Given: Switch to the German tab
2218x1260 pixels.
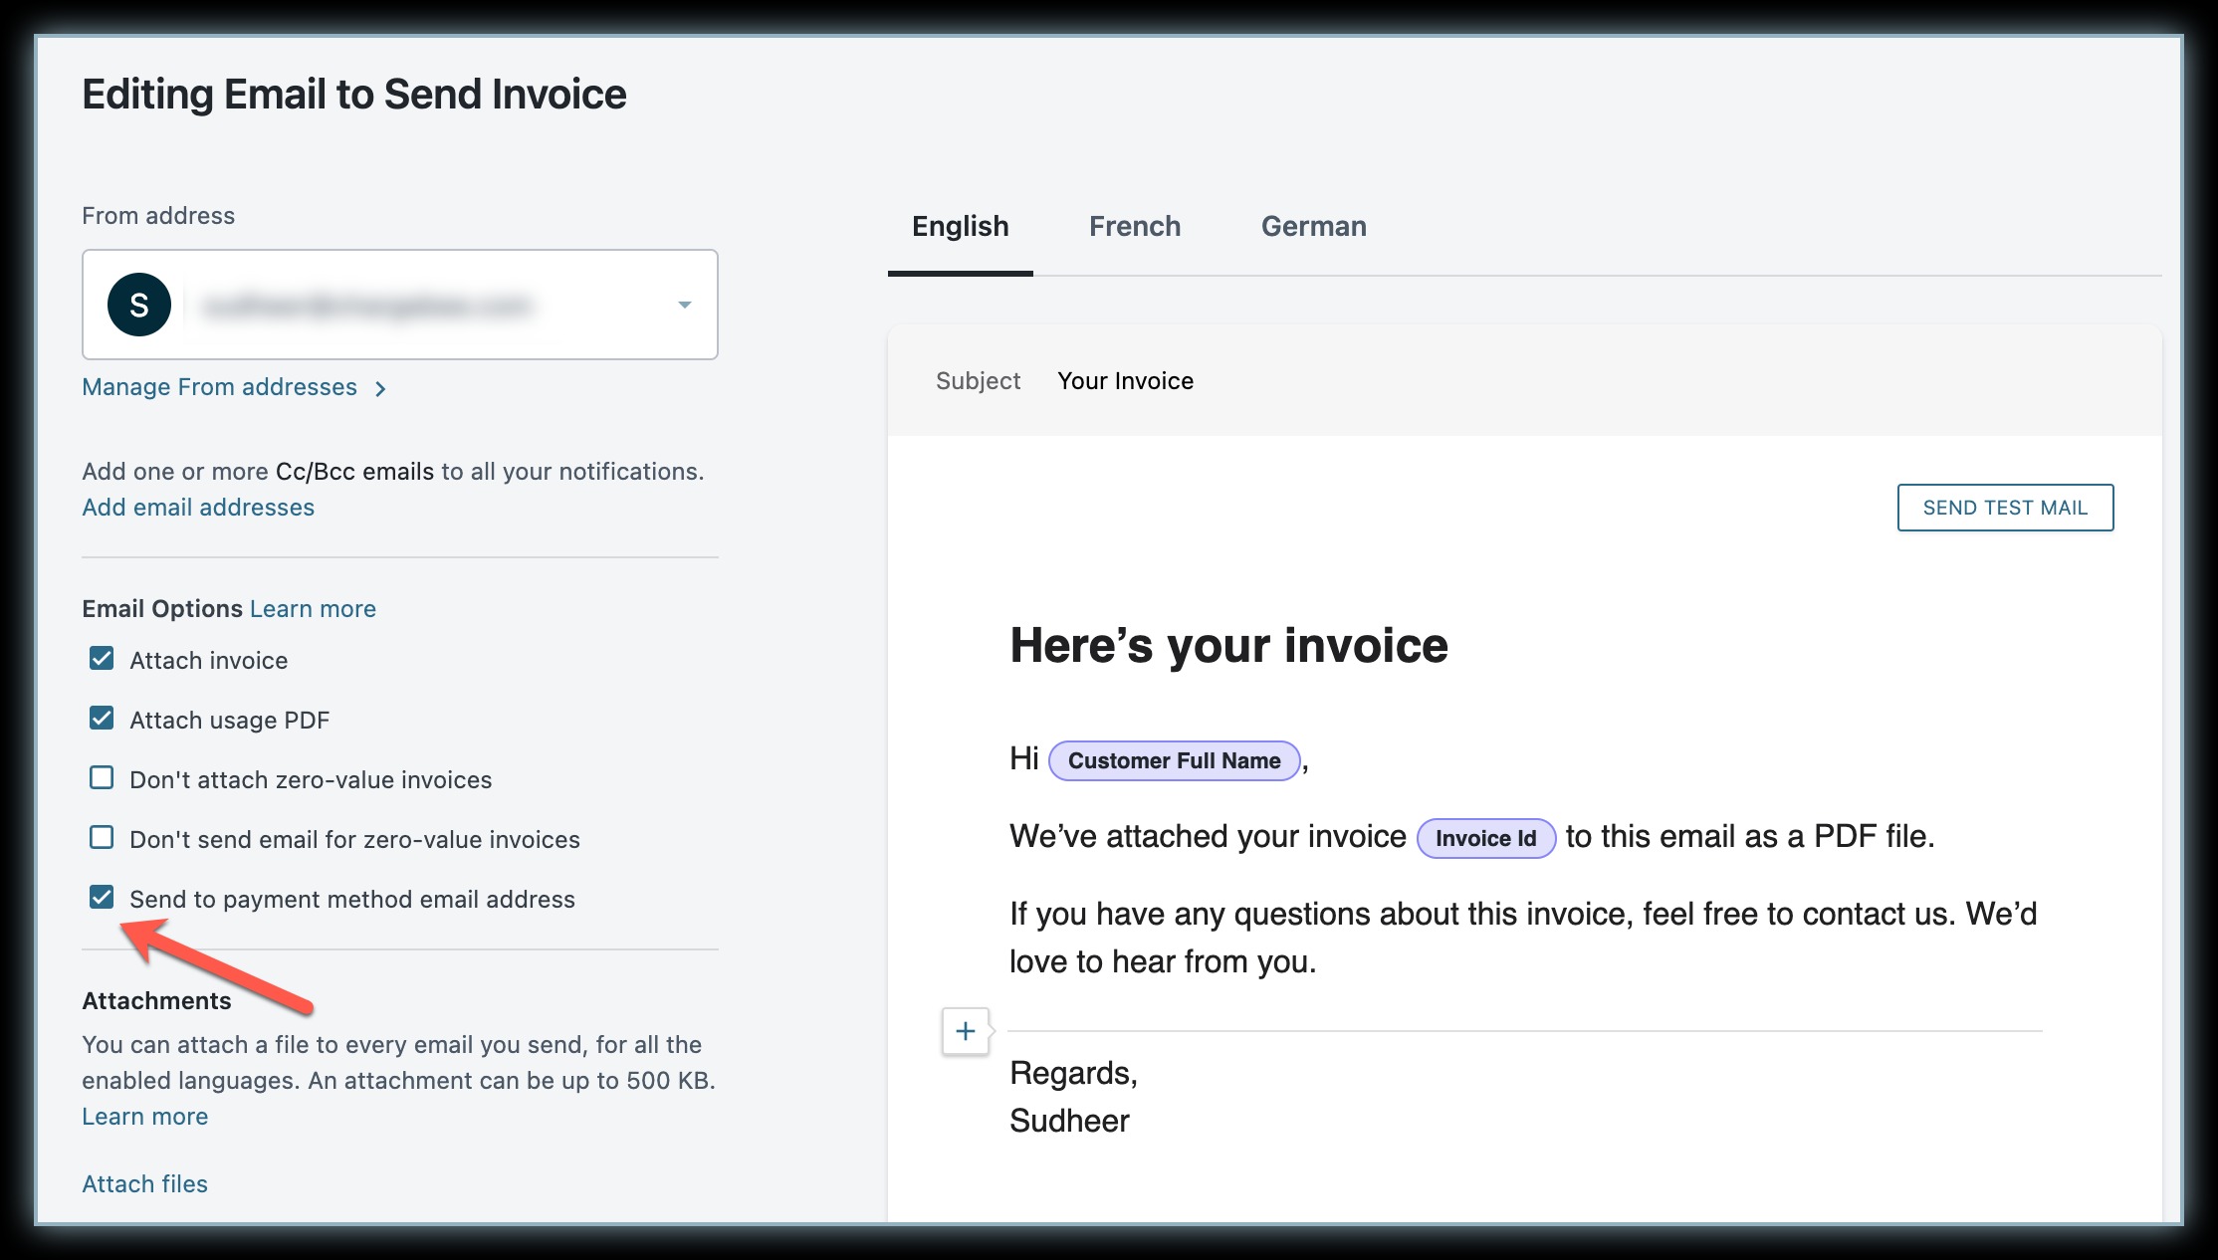Looking at the screenshot, I should pos(1313,227).
